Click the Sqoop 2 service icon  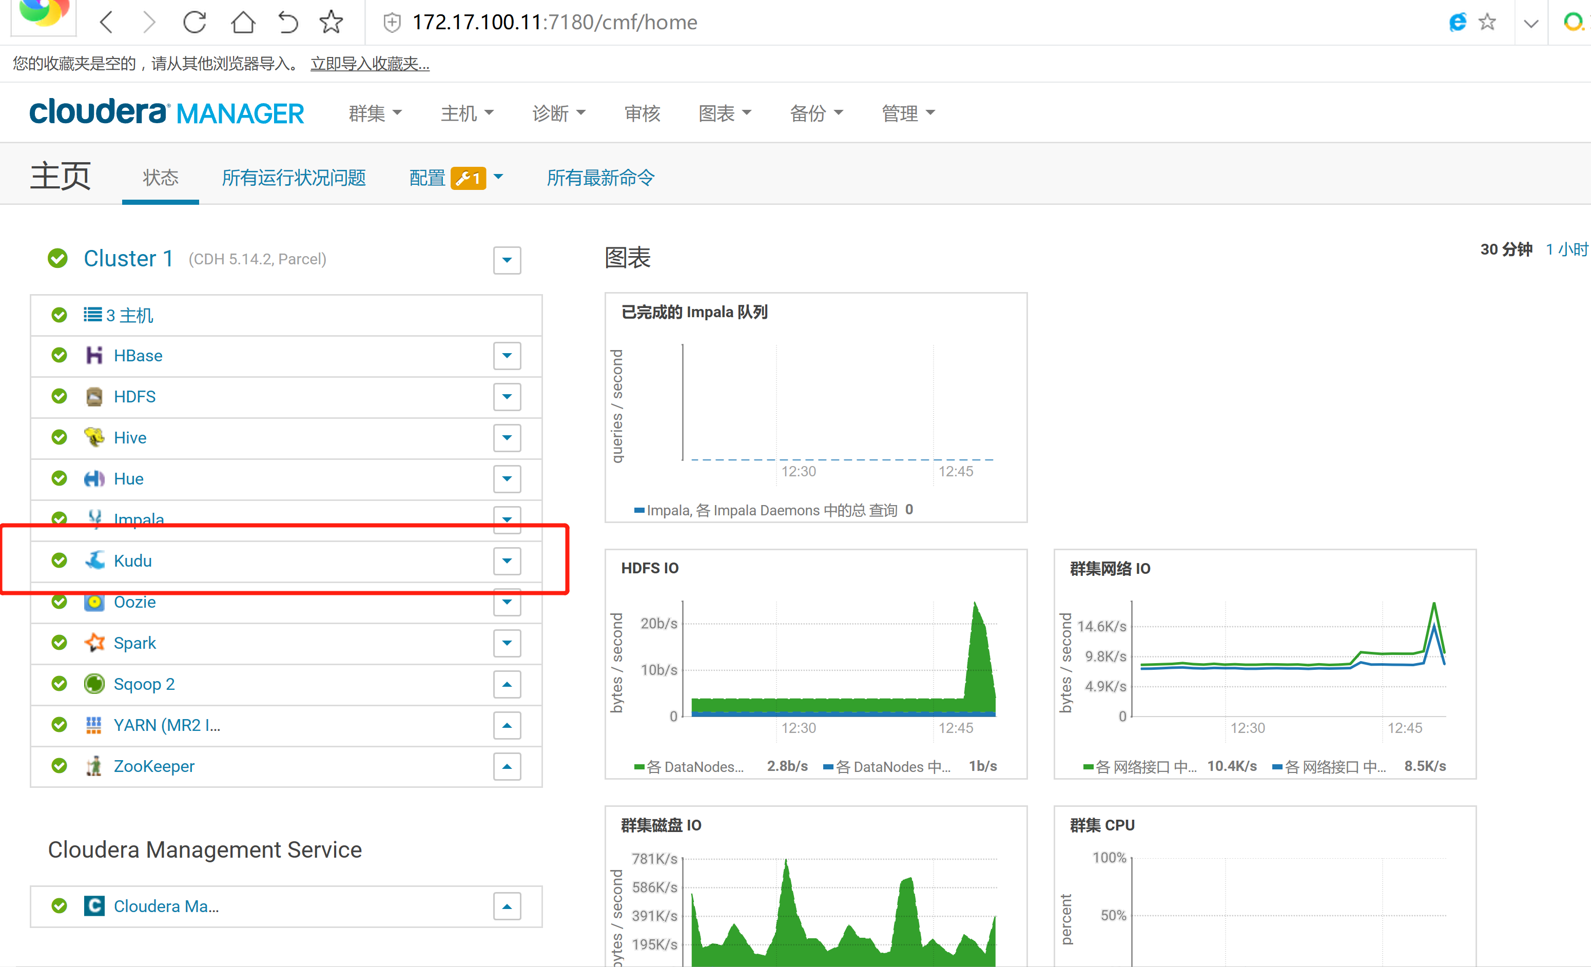pyautogui.click(x=94, y=684)
